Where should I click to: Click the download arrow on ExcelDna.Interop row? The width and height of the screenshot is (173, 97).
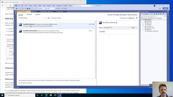coord(93,24)
